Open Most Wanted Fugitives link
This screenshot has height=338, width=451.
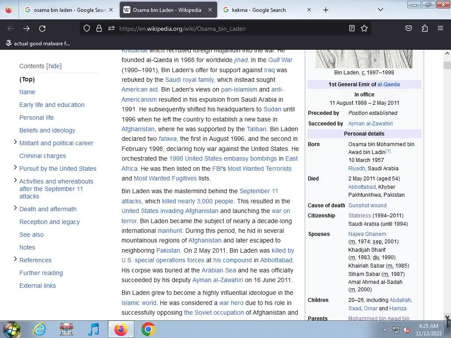click(165, 178)
